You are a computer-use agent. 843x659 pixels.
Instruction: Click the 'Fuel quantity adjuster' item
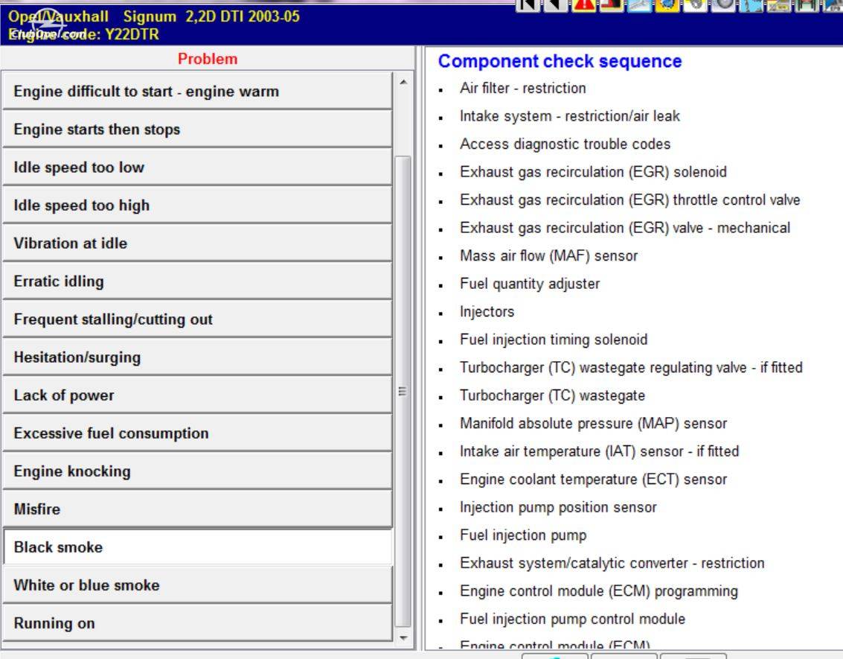[530, 284]
